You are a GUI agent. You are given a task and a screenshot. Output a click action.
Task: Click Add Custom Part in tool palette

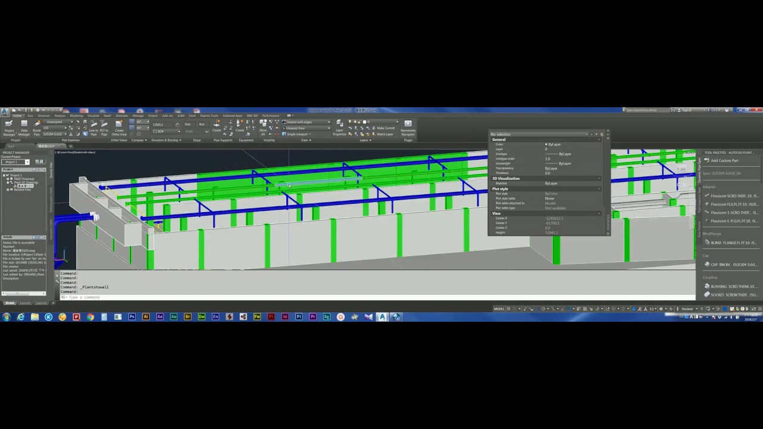click(x=722, y=160)
